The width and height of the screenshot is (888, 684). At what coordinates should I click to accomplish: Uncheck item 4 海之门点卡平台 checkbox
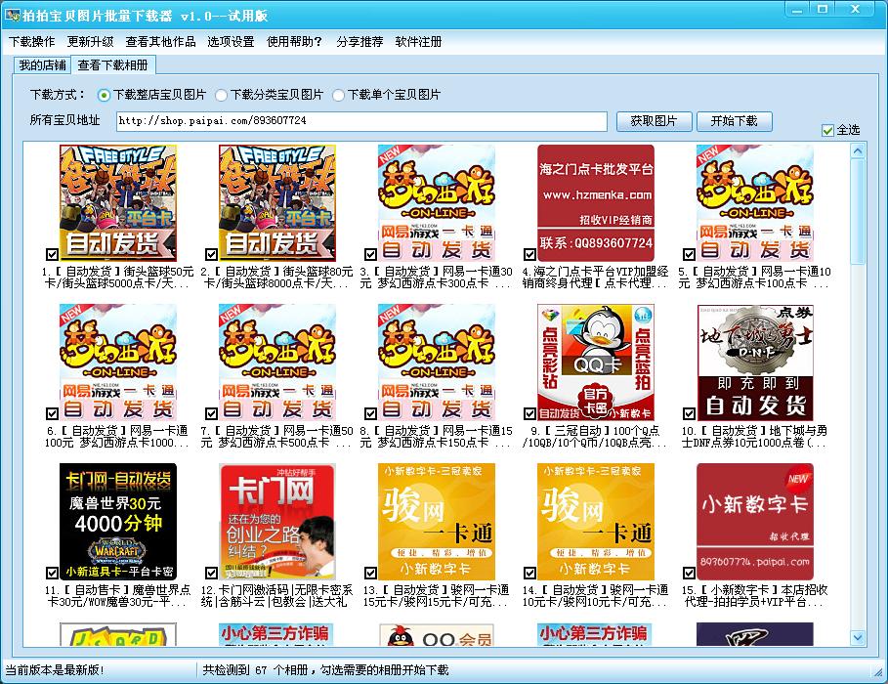[x=529, y=254]
